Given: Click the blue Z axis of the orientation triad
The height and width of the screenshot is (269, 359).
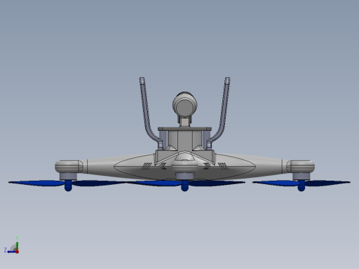Looking at the screenshot, I should coord(12,252).
